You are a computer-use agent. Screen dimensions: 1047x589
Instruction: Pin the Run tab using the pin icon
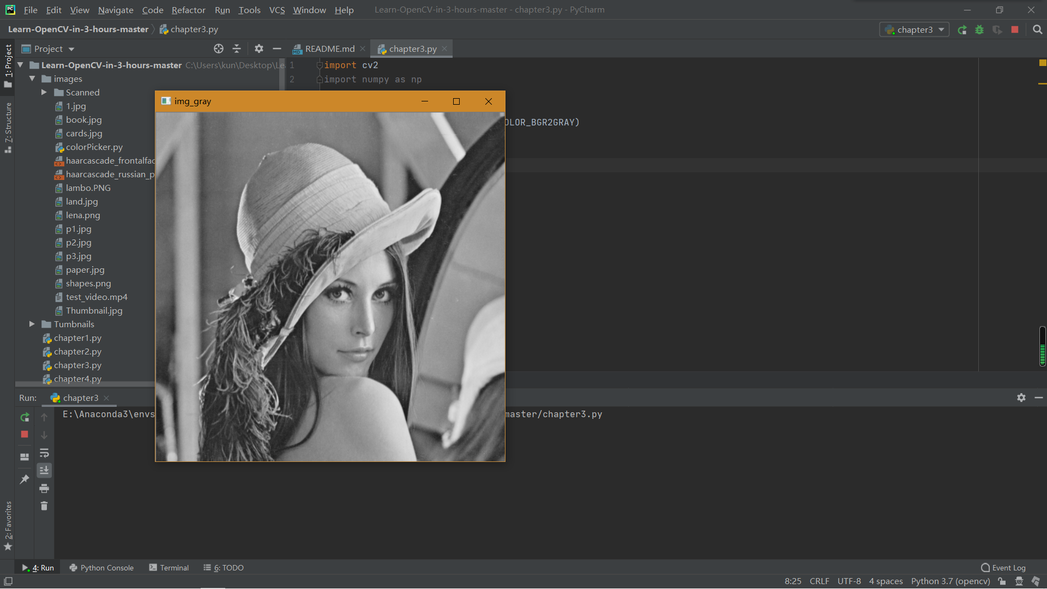click(x=25, y=479)
